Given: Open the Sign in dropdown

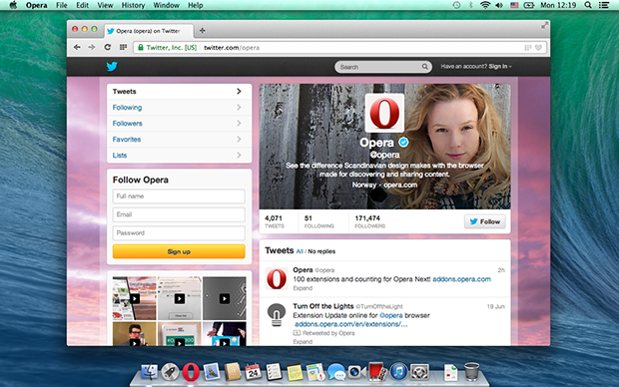Looking at the screenshot, I should pyautogui.click(x=500, y=66).
